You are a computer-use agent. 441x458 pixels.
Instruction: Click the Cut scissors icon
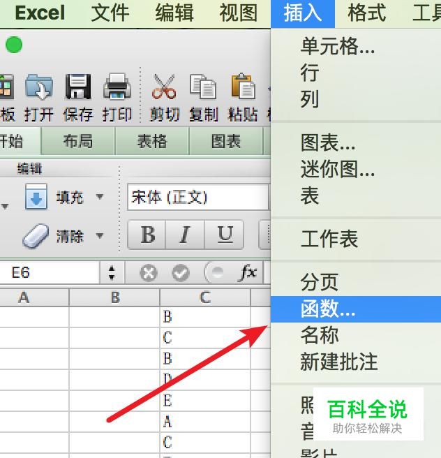click(164, 87)
